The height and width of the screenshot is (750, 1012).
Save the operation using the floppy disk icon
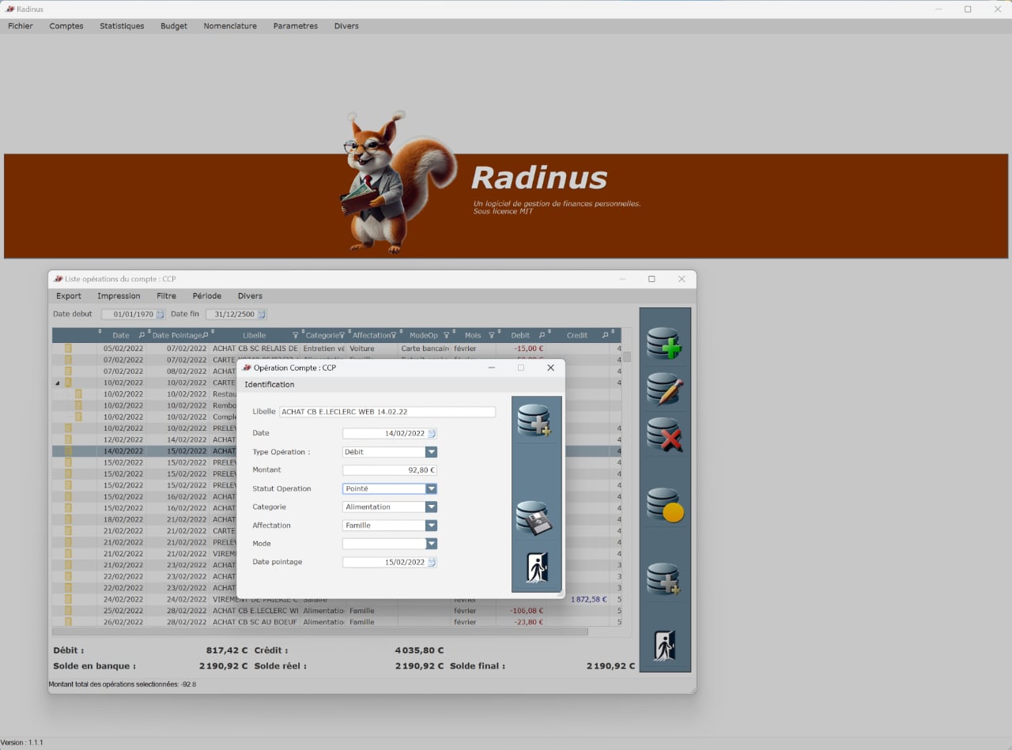tap(536, 518)
